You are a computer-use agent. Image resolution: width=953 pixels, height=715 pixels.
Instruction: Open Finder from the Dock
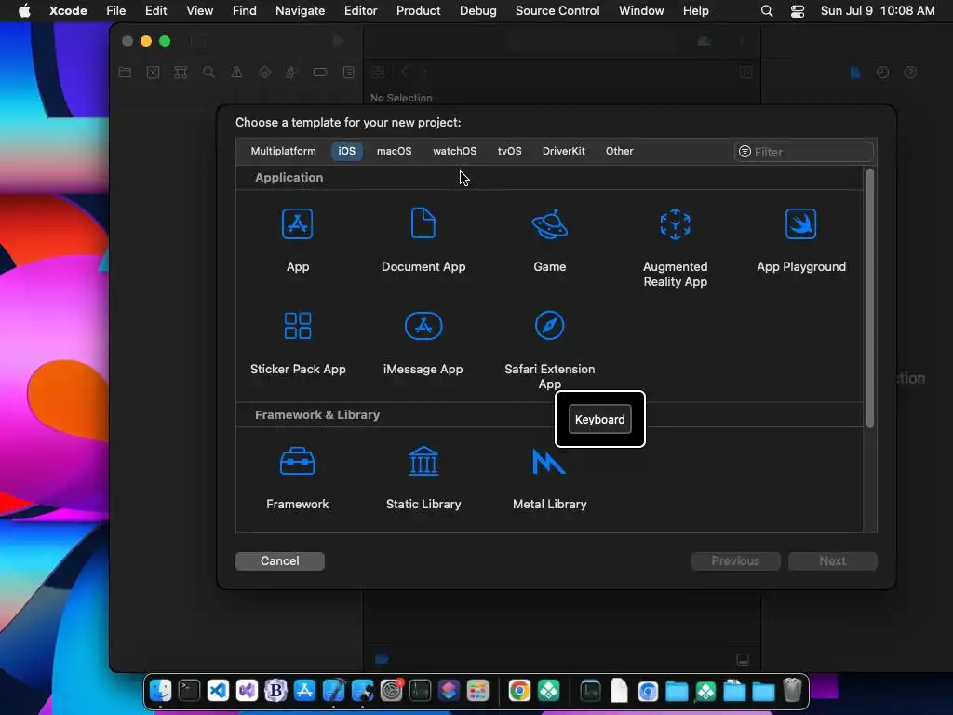(x=160, y=690)
